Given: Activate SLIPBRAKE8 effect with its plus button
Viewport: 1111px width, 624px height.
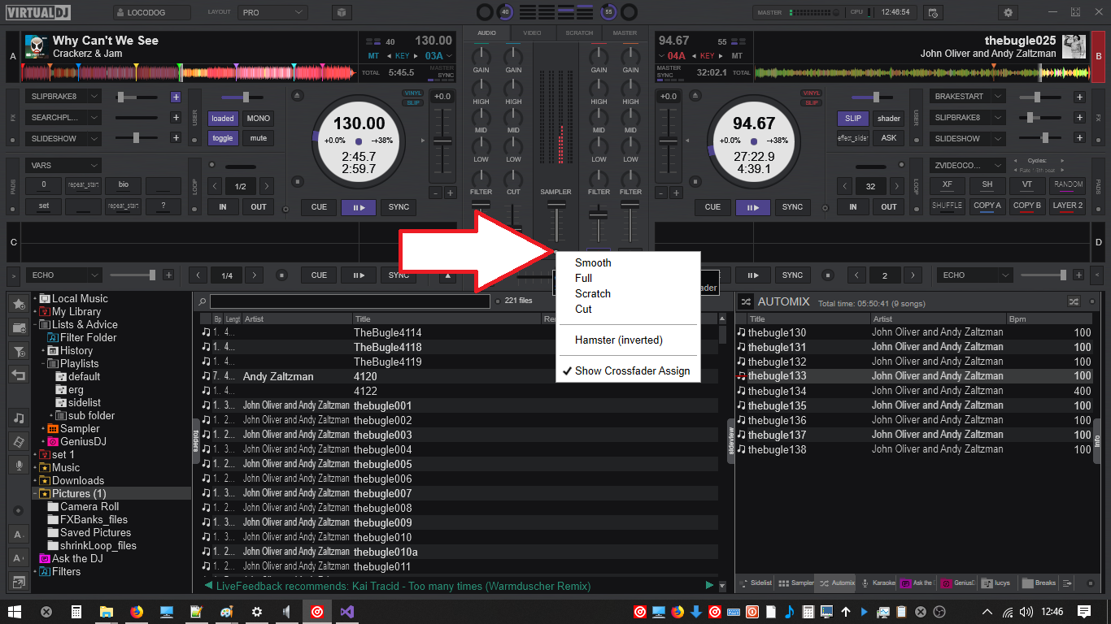Looking at the screenshot, I should click(176, 97).
